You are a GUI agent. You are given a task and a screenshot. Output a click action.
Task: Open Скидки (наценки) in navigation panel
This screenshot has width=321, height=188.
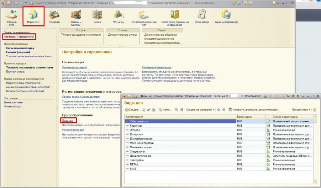(x=18, y=52)
